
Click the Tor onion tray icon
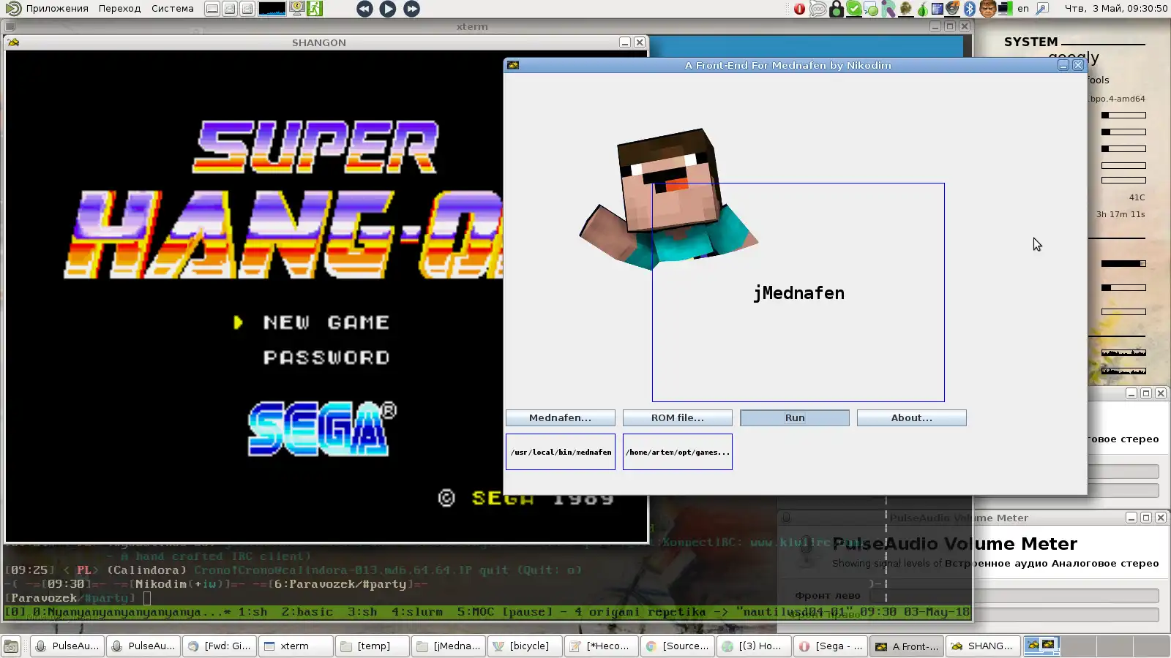(x=922, y=9)
